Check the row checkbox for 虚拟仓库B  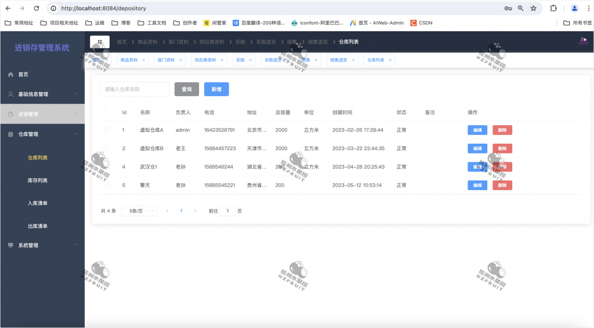107,148
